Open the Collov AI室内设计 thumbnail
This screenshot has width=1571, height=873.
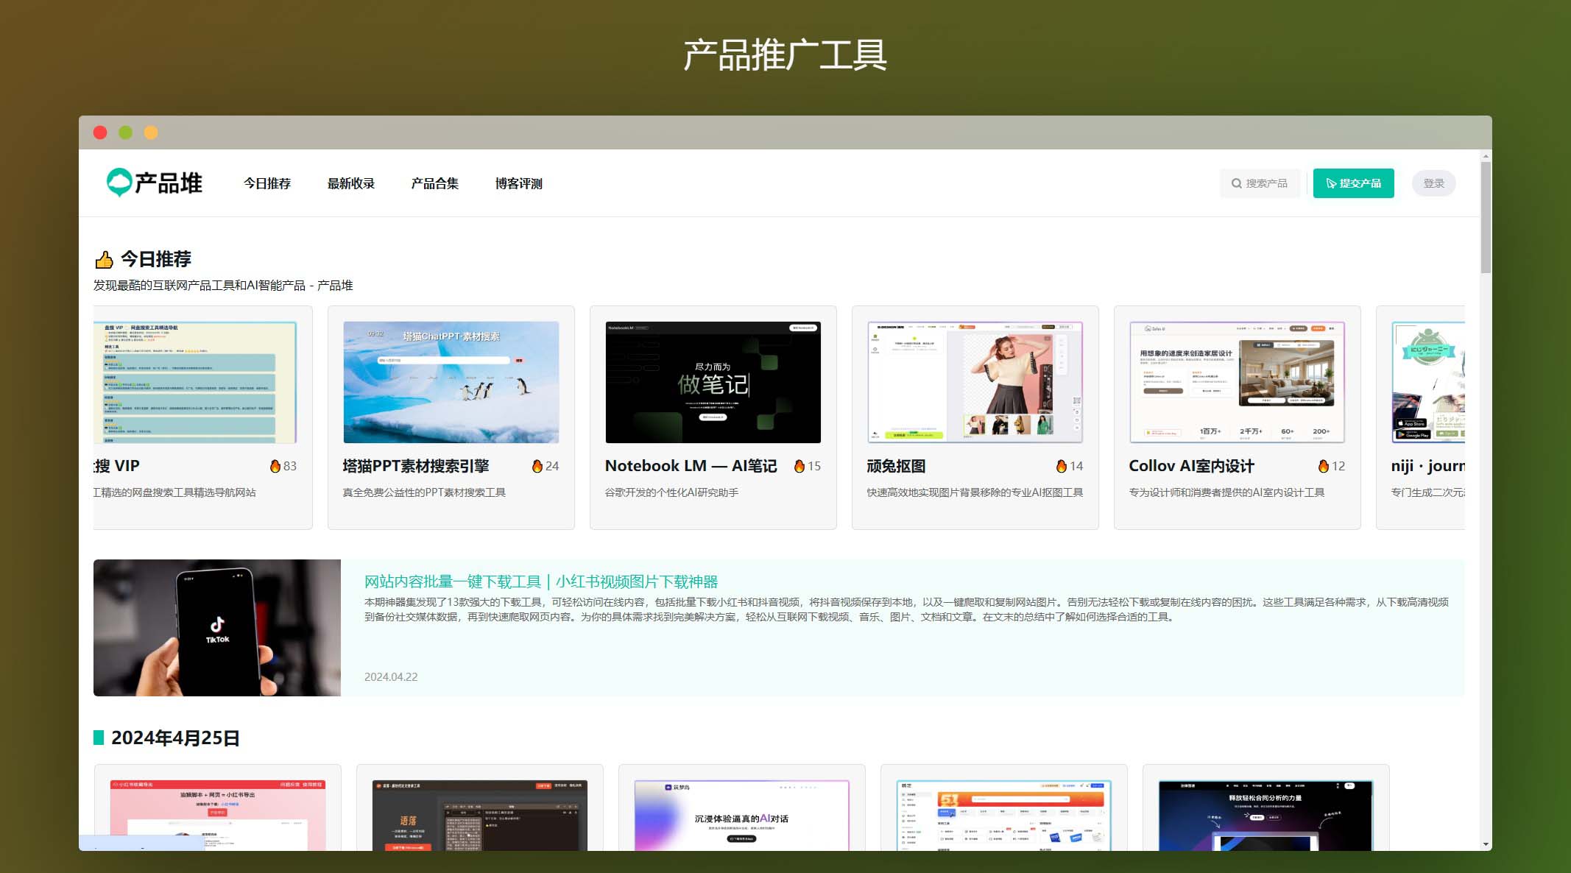(x=1238, y=382)
